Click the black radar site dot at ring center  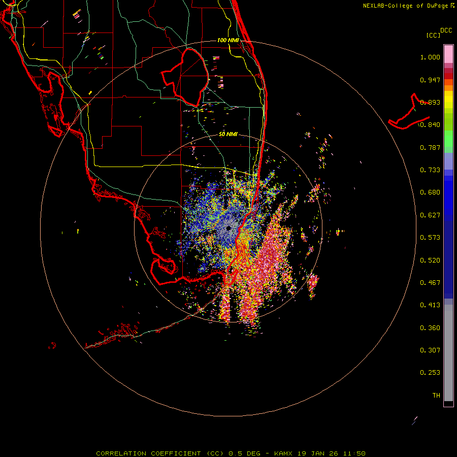click(x=228, y=228)
